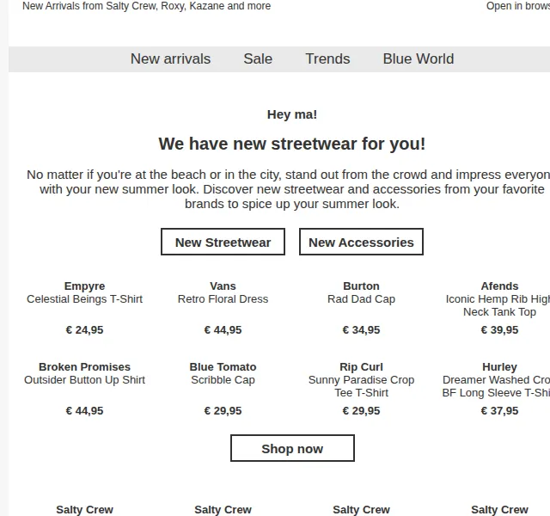Click the 'Hey ma!' greeting text

[292, 114]
